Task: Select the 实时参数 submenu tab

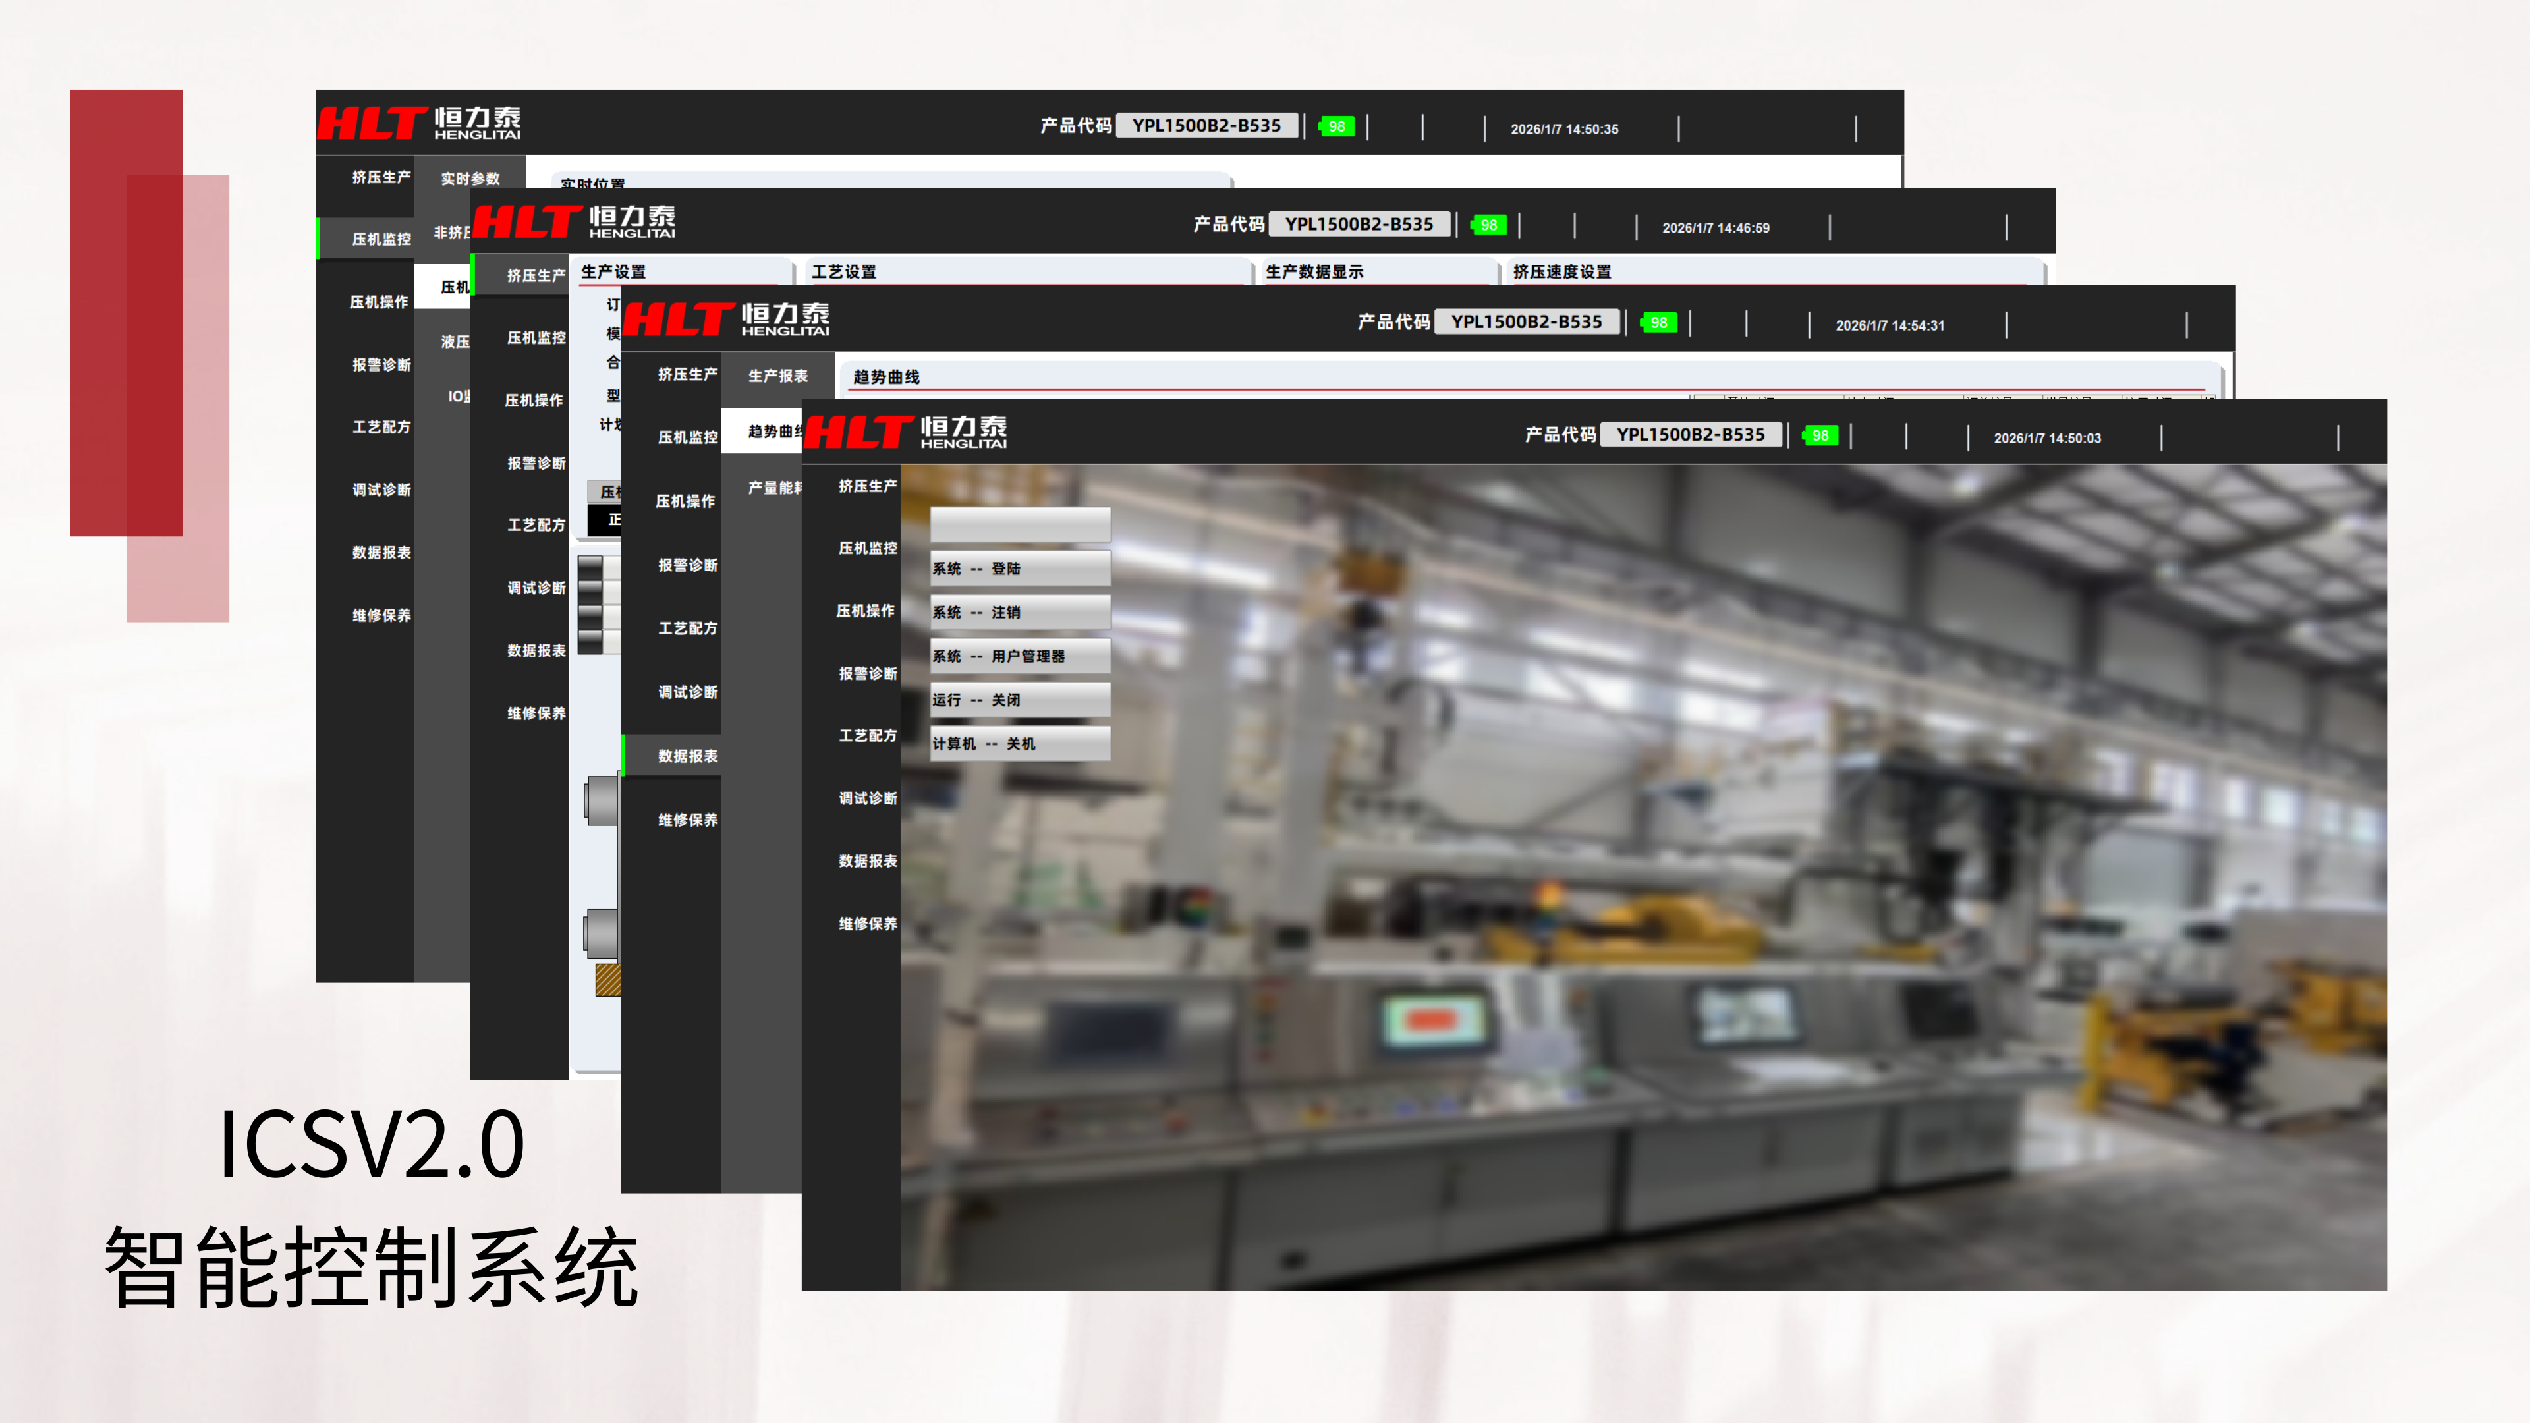Action: 470,179
